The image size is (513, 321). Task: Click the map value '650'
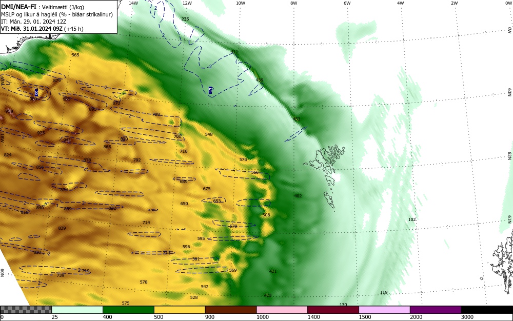(184, 204)
